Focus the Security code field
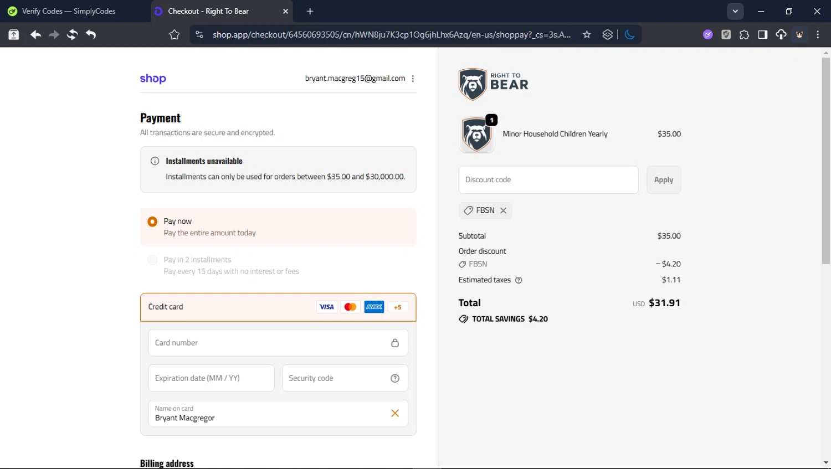This screenshot has width=831, height=469. [345, 378]
